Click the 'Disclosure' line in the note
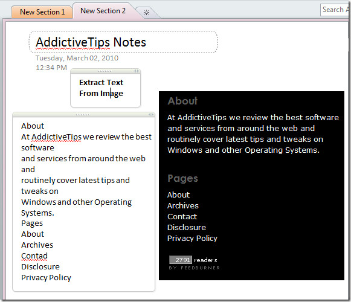Viewport: 351px width, 302px height. pyautogui.click(x=40, y=266)
